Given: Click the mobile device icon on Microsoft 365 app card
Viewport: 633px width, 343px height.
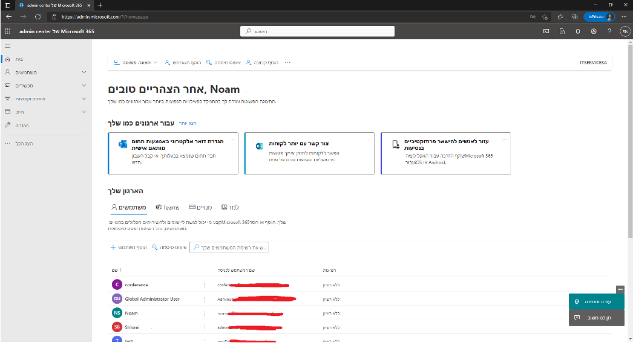Looking at the screenshot, I should 396,144.
